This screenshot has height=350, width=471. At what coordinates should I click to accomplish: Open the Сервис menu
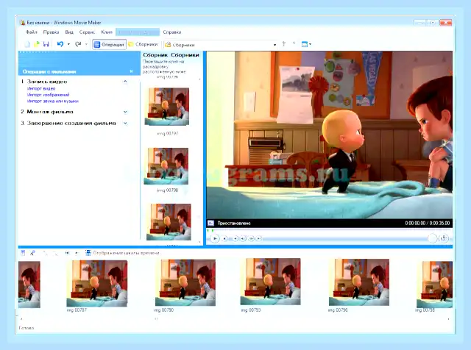(87, 32)
